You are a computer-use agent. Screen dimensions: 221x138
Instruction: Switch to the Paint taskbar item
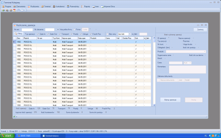28,136
